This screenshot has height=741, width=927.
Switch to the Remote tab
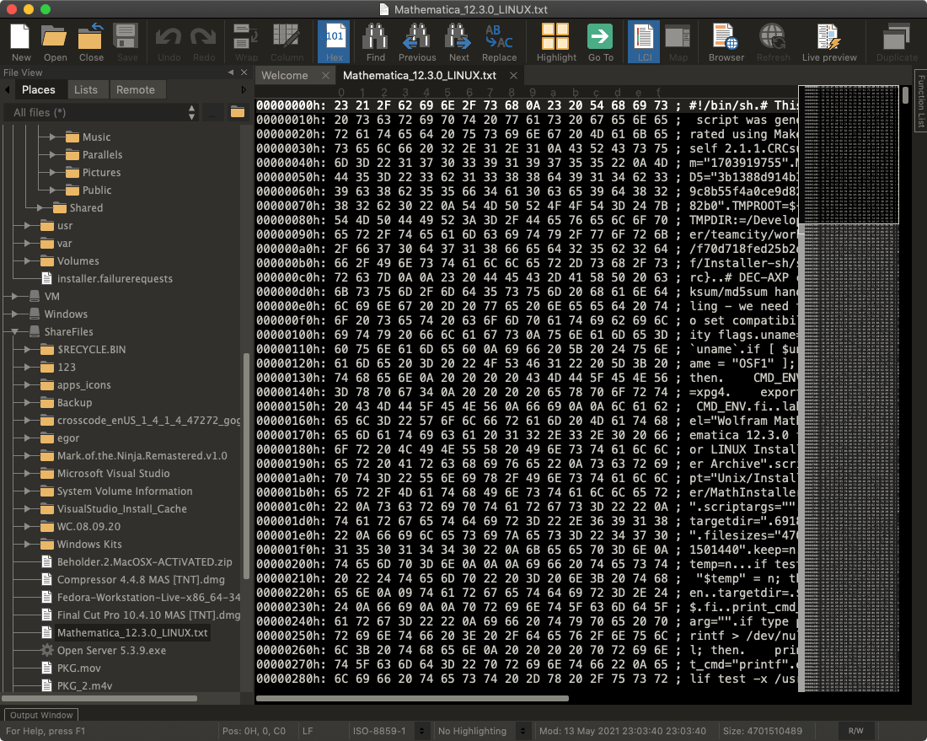135,89
